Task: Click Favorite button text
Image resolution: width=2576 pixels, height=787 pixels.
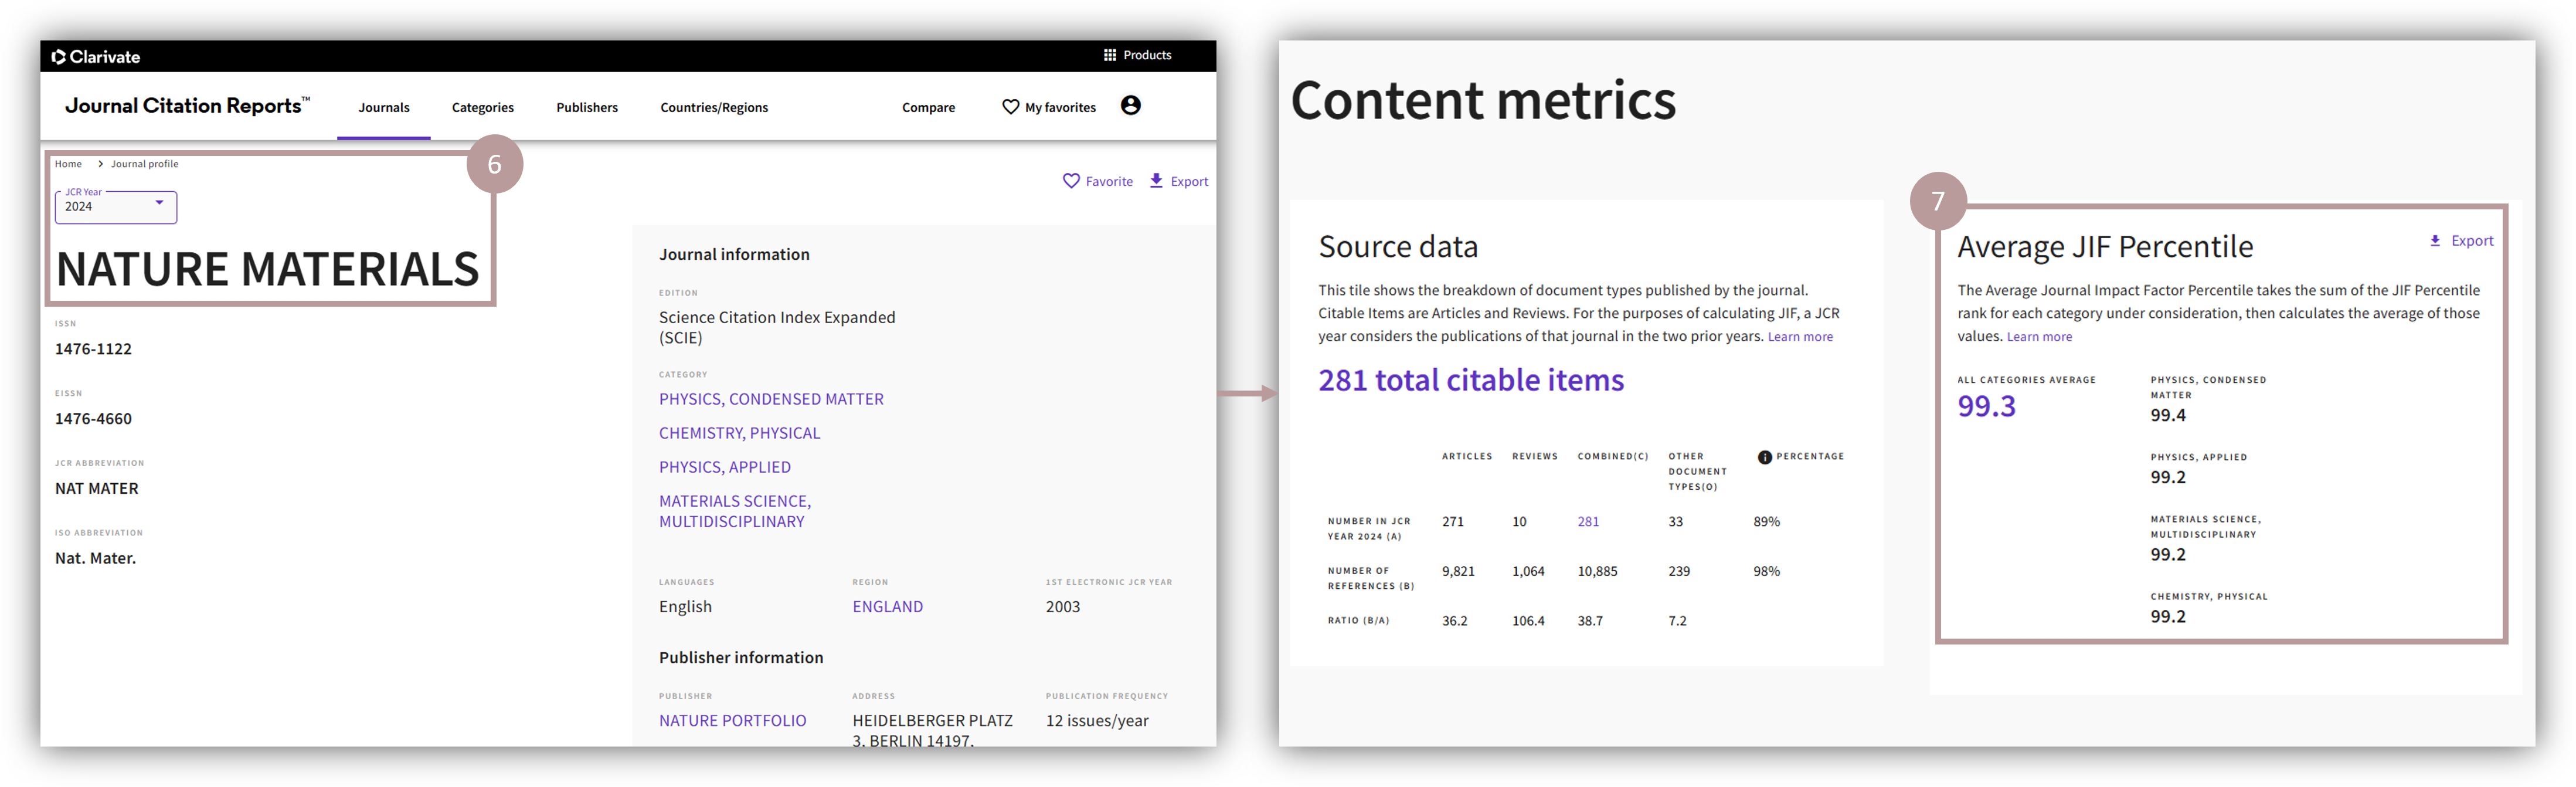Action: tap(1109, 181)
